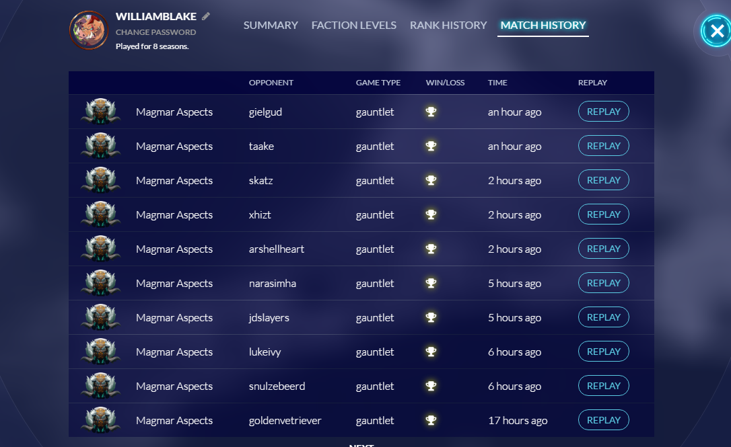Select the Match History tab
Viewport: 731px width, 447px height.
pos(543,25)
